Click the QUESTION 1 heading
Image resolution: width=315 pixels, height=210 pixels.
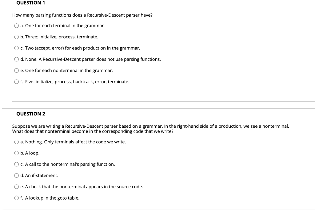31,3
